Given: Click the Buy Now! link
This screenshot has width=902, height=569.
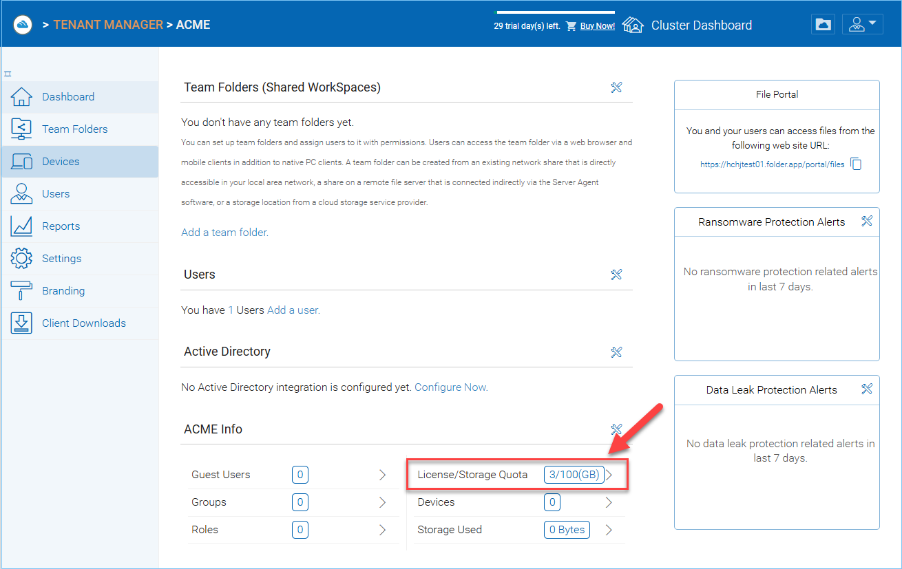Looking at the screenshot, I should (598, 26).
